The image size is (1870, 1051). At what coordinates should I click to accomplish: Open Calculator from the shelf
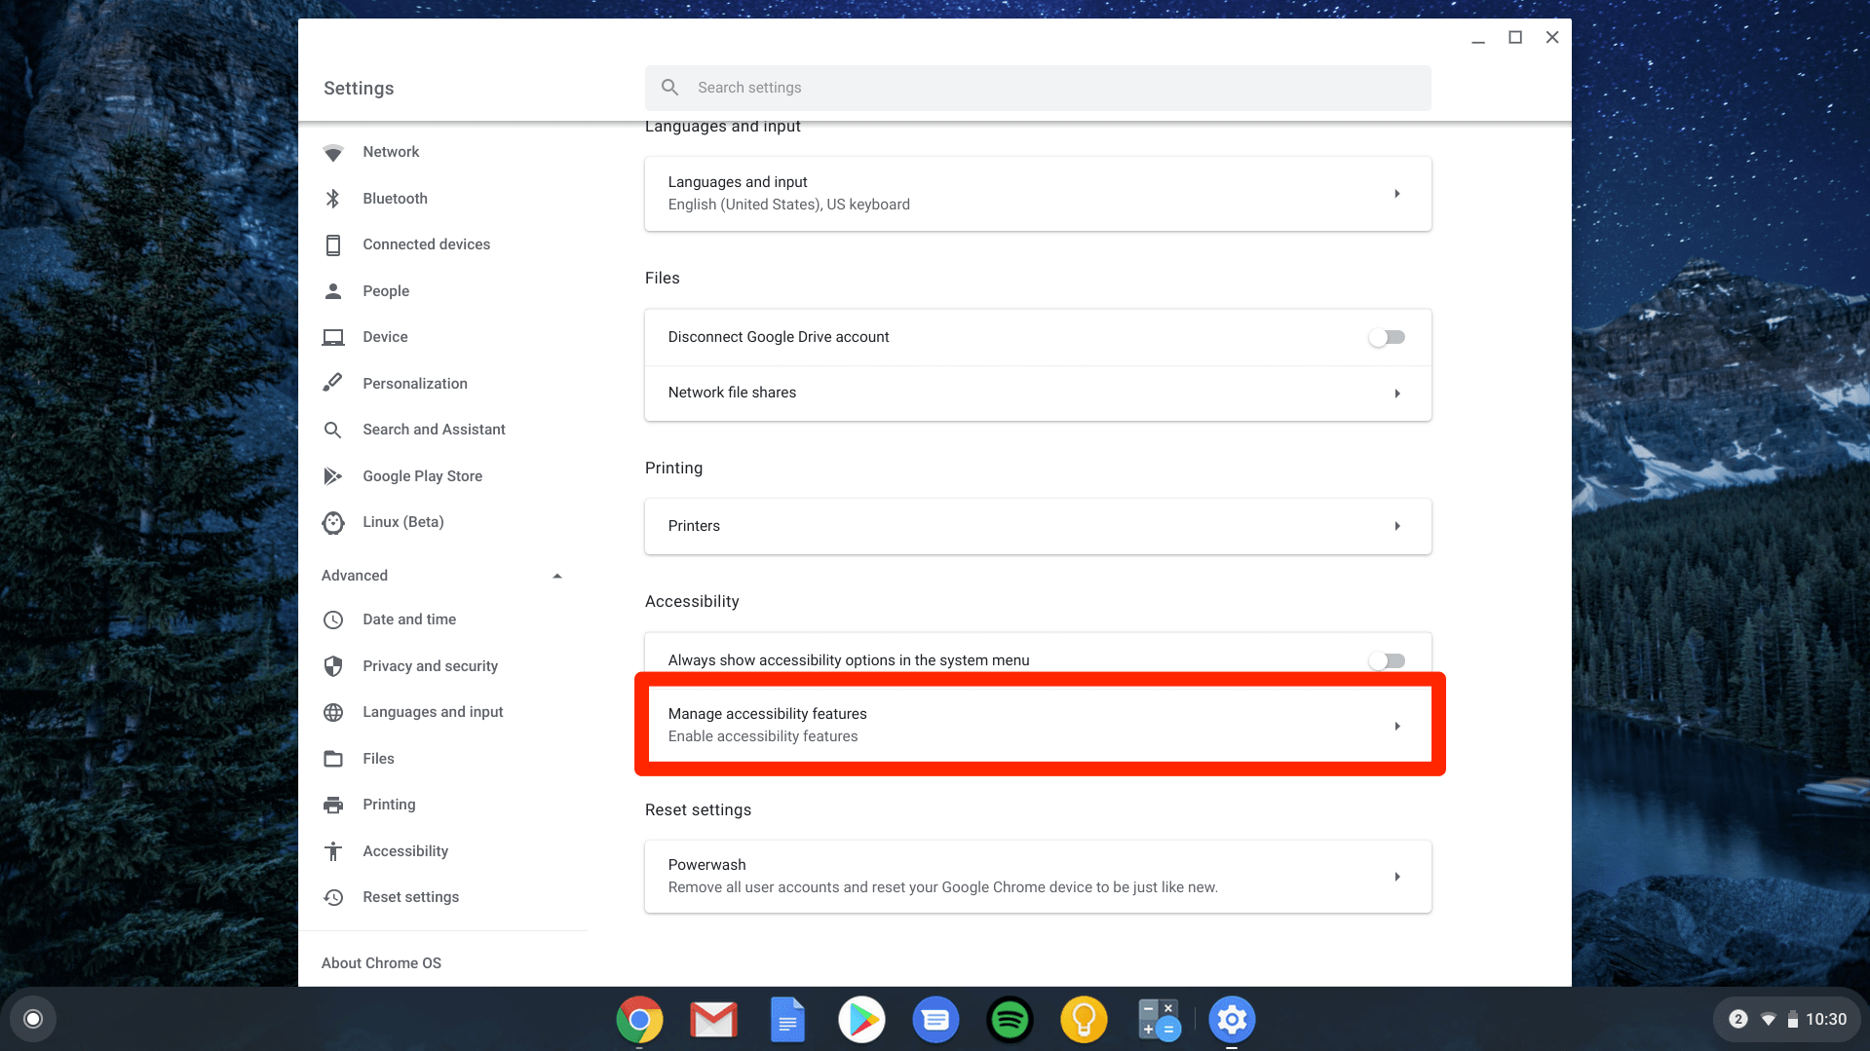click(x=1159, y=1020)
